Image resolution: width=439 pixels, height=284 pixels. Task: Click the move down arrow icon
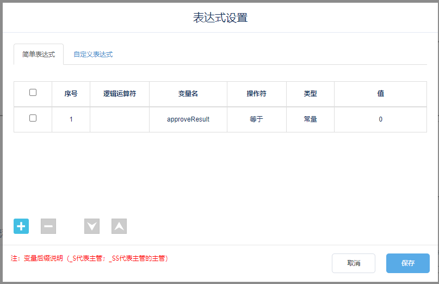point(92,226)
